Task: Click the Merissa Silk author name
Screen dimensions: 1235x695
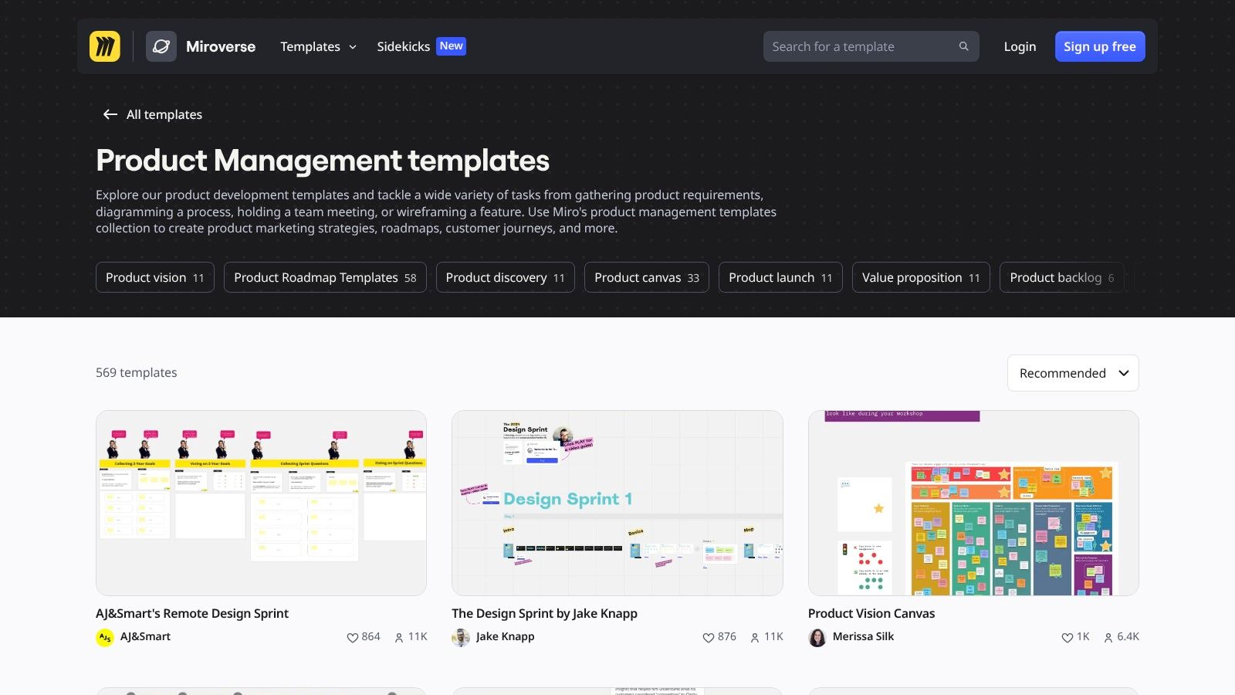Action: point(863,636)
